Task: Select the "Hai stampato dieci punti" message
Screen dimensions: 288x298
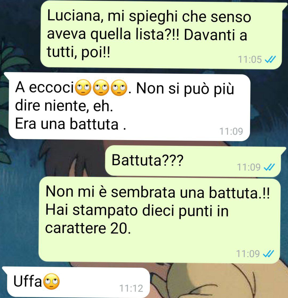Action: pos(159,220)
